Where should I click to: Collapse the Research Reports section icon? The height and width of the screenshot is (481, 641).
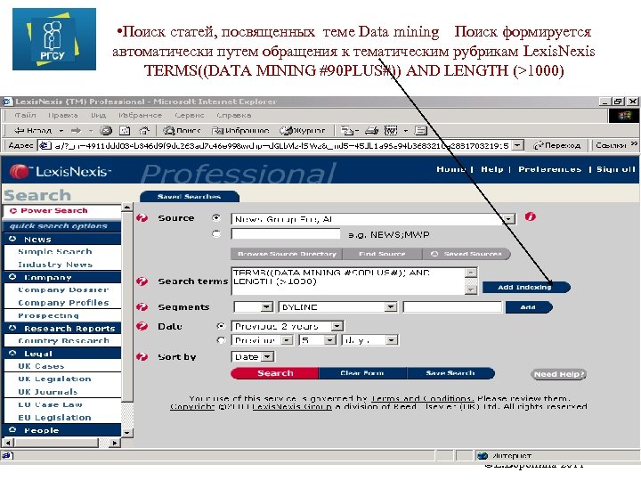12,328
